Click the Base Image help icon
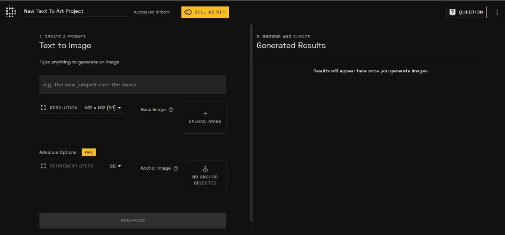505x235 pixels. pos(171,110)
